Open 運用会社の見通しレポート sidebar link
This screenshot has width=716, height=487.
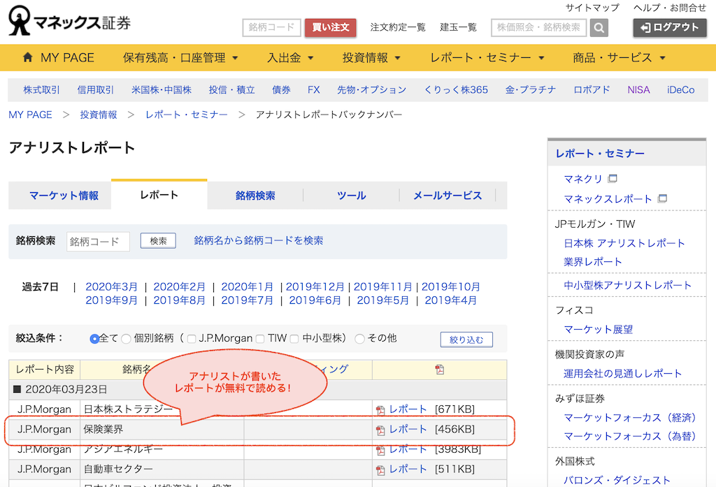tap(622, 373)
